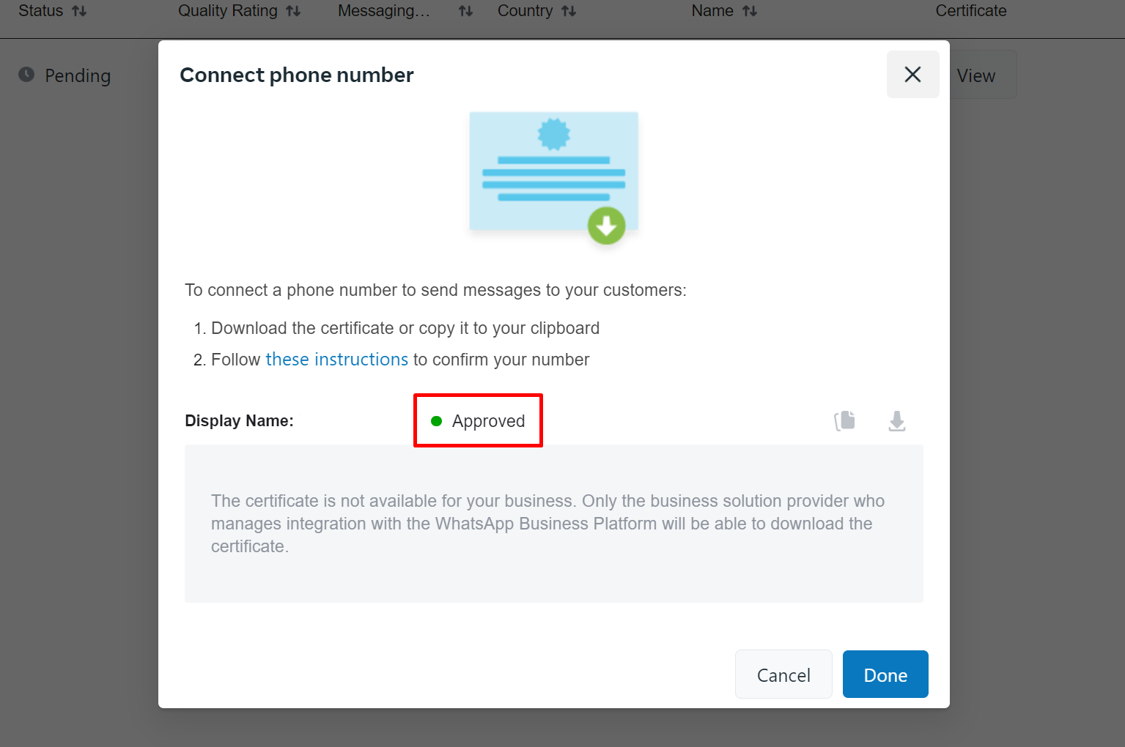Screen dimensions: 1125x747
Task: Click the View certificate button
Action: 976,75
